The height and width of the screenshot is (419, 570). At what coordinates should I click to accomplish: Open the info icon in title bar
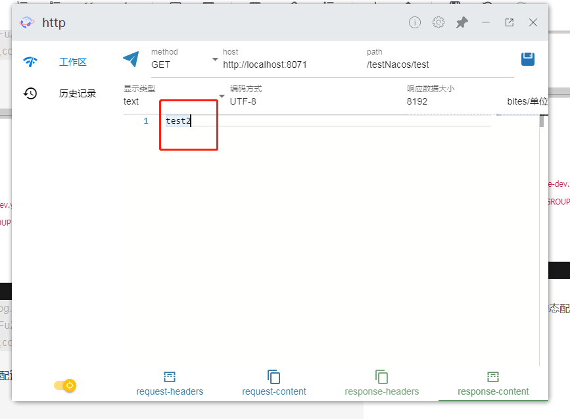click(x=415, y=22)
